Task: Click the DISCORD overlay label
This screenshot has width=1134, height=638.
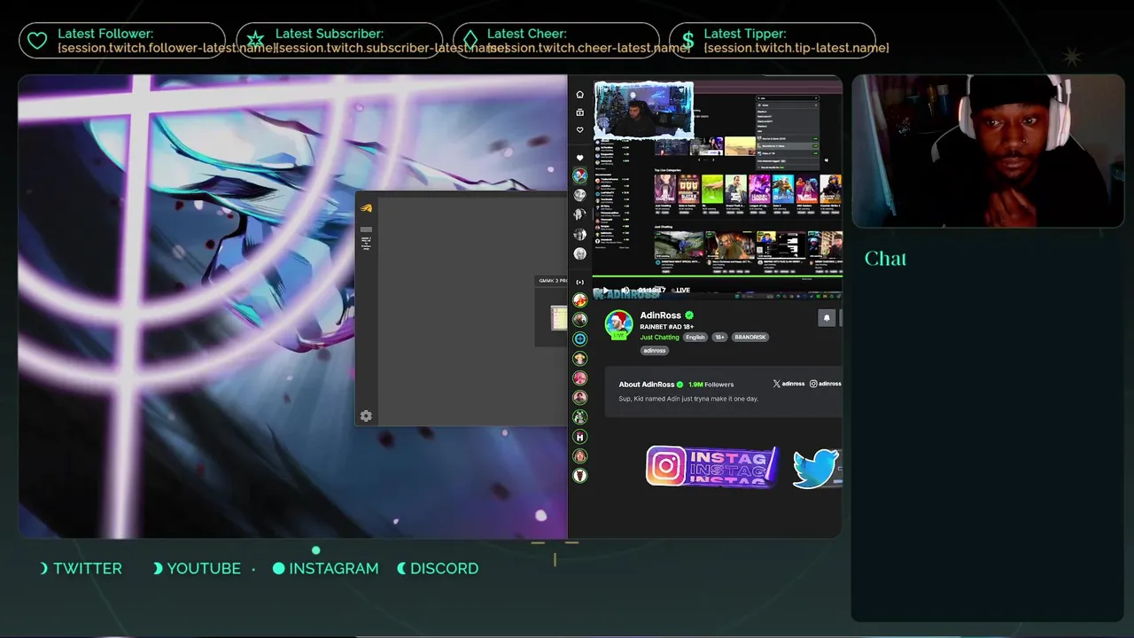Action: click(x=444, y=568)
